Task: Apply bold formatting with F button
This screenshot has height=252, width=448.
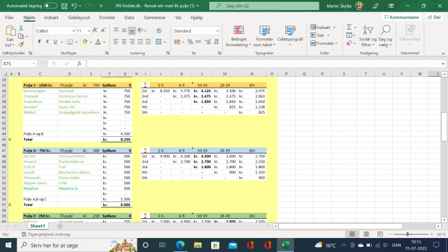Action: coord(40,42)
